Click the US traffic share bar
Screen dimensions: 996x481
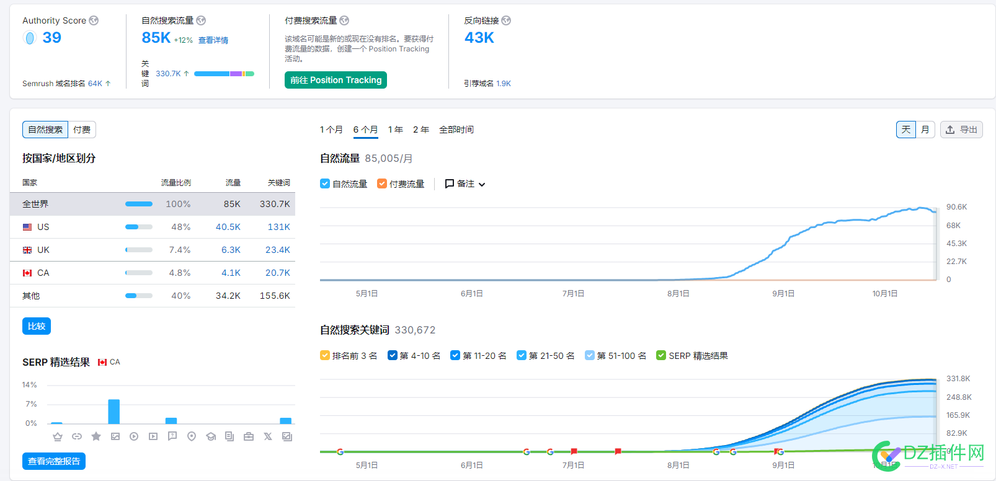139,227
